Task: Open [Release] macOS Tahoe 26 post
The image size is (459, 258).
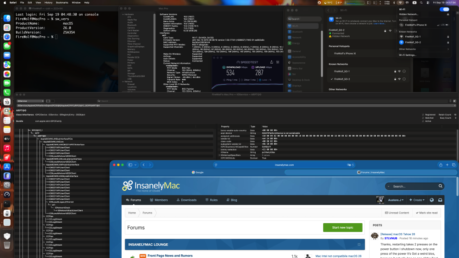Action: [397, 234]
